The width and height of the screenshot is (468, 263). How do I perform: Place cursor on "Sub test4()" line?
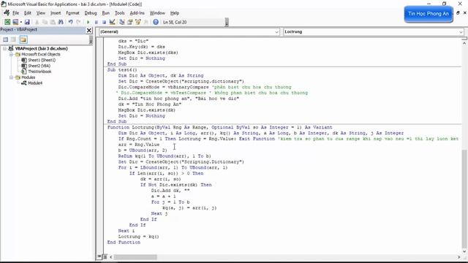[x=122, y=70]
